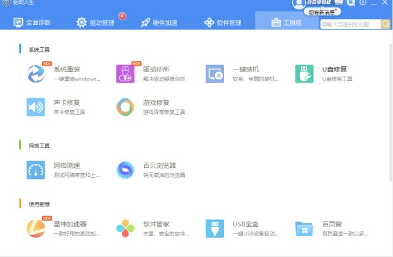Open the 软件管理 tab
The image size is (393, 257).
pos(223,22)
